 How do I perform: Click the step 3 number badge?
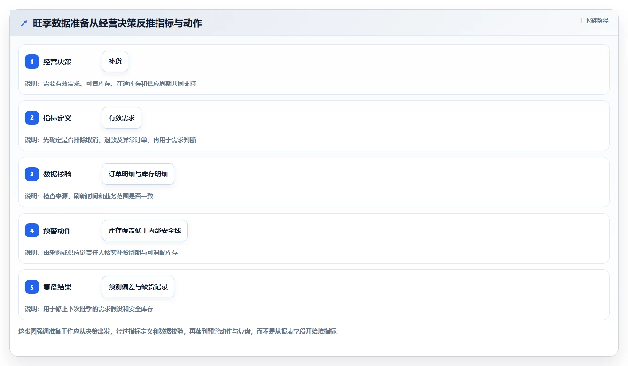click(32, 174)
